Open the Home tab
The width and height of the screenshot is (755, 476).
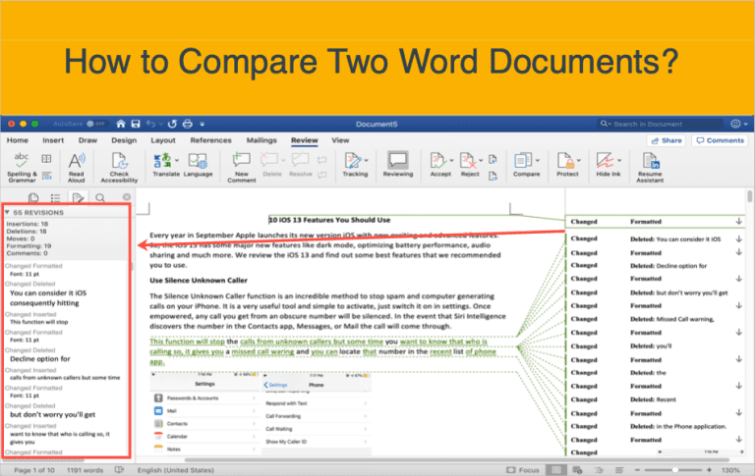pyautogui.click(x=18, y=140)
